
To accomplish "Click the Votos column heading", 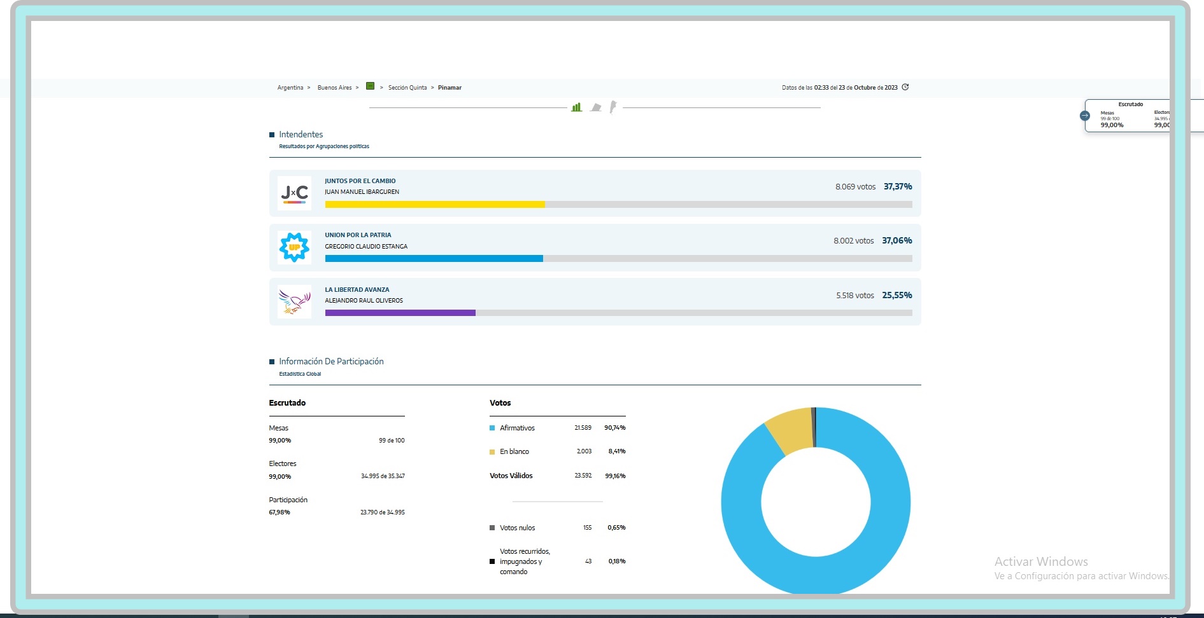I will 500,403.
